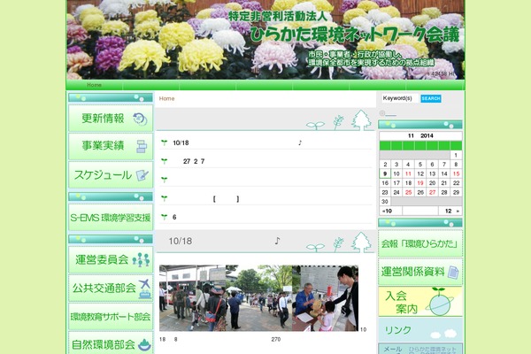The width and height of the screenshot is (531, 354).
Task: Focus the Keyword(s) search field
Action: click(x=400, y=98)
